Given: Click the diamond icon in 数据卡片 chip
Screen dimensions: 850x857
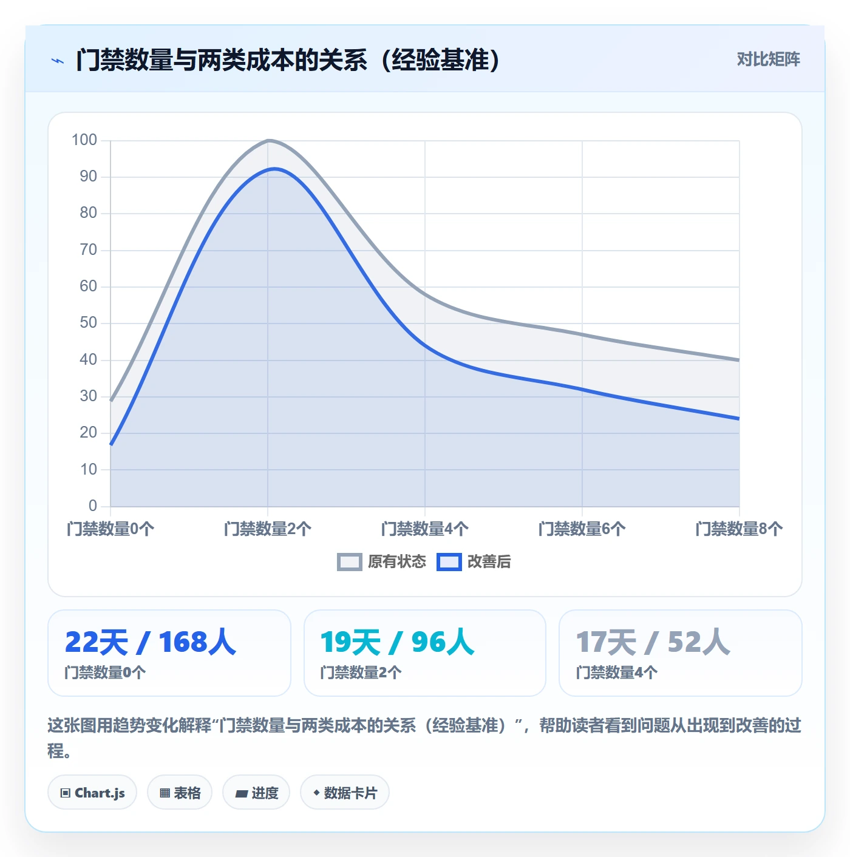Looking at the screenshot, I should coord(316,793).
